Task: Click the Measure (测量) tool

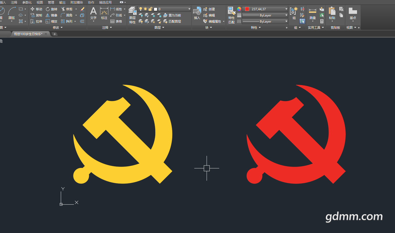Action: [312, 14]
